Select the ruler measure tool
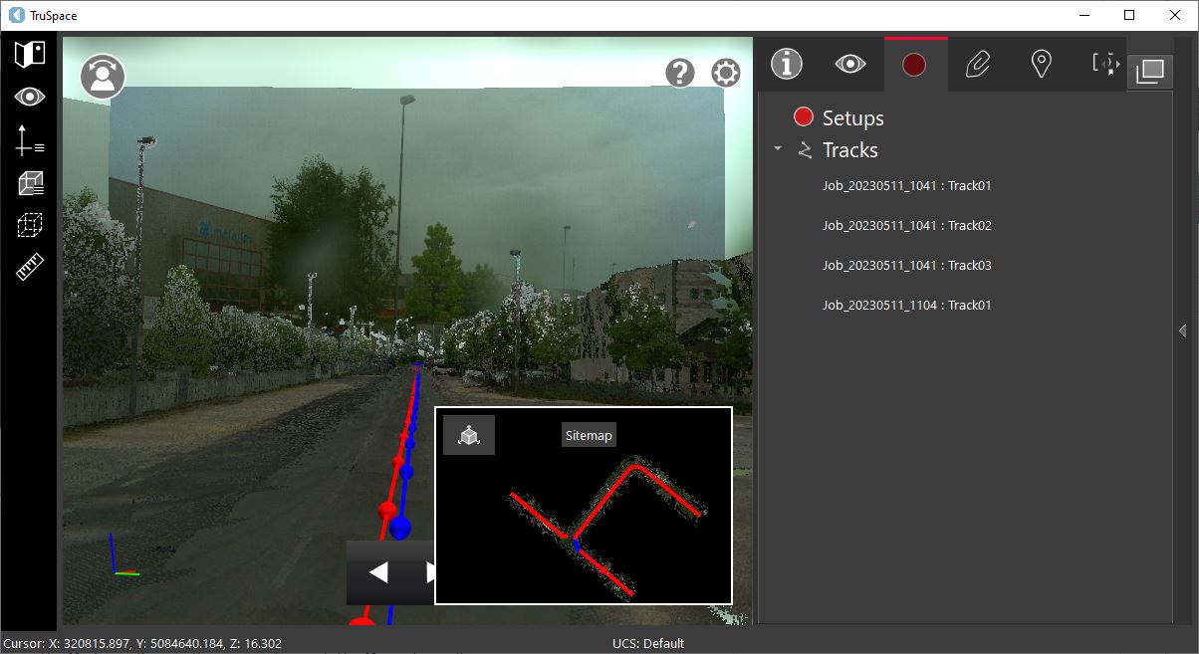The image size is (1199, 654). [x=30, y=268]
